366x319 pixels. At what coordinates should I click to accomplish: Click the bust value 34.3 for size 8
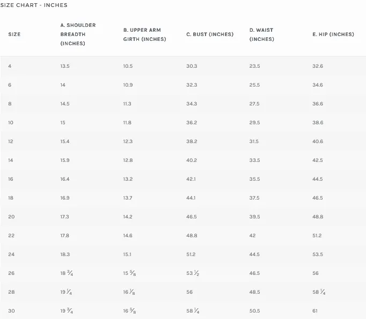[192, 104]
